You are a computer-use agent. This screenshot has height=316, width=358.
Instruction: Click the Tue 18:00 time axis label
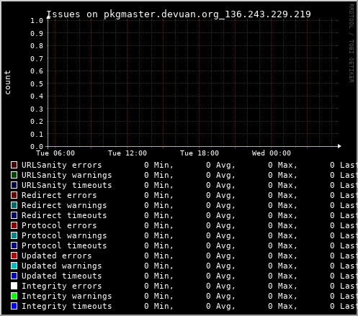(200, 153)
